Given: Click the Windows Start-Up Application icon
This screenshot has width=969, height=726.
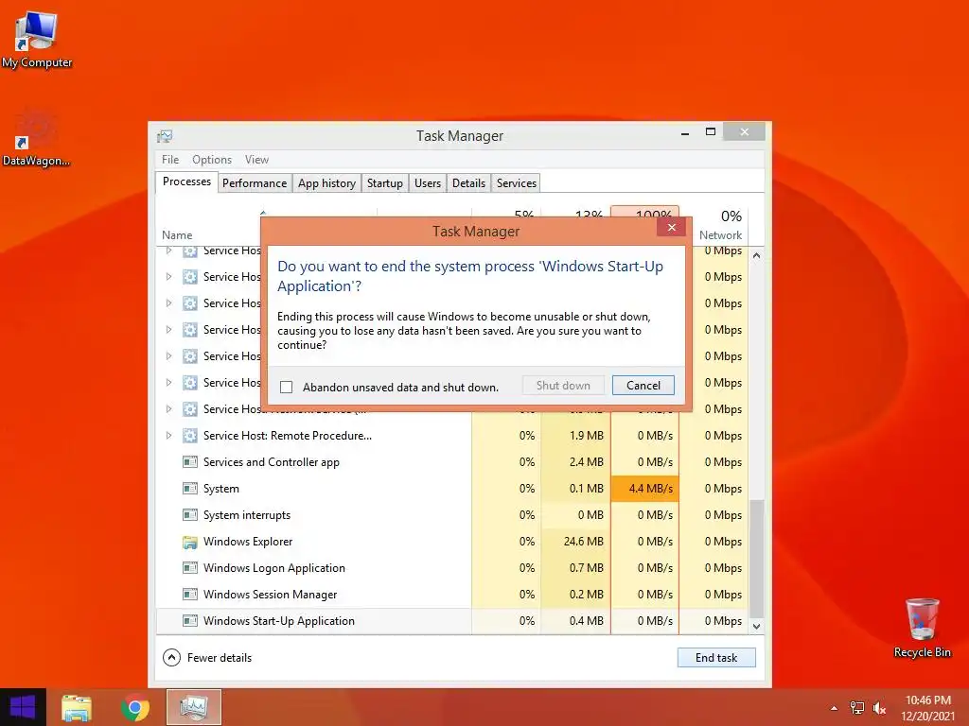Looking at the screenshot, I should point(189,620).
